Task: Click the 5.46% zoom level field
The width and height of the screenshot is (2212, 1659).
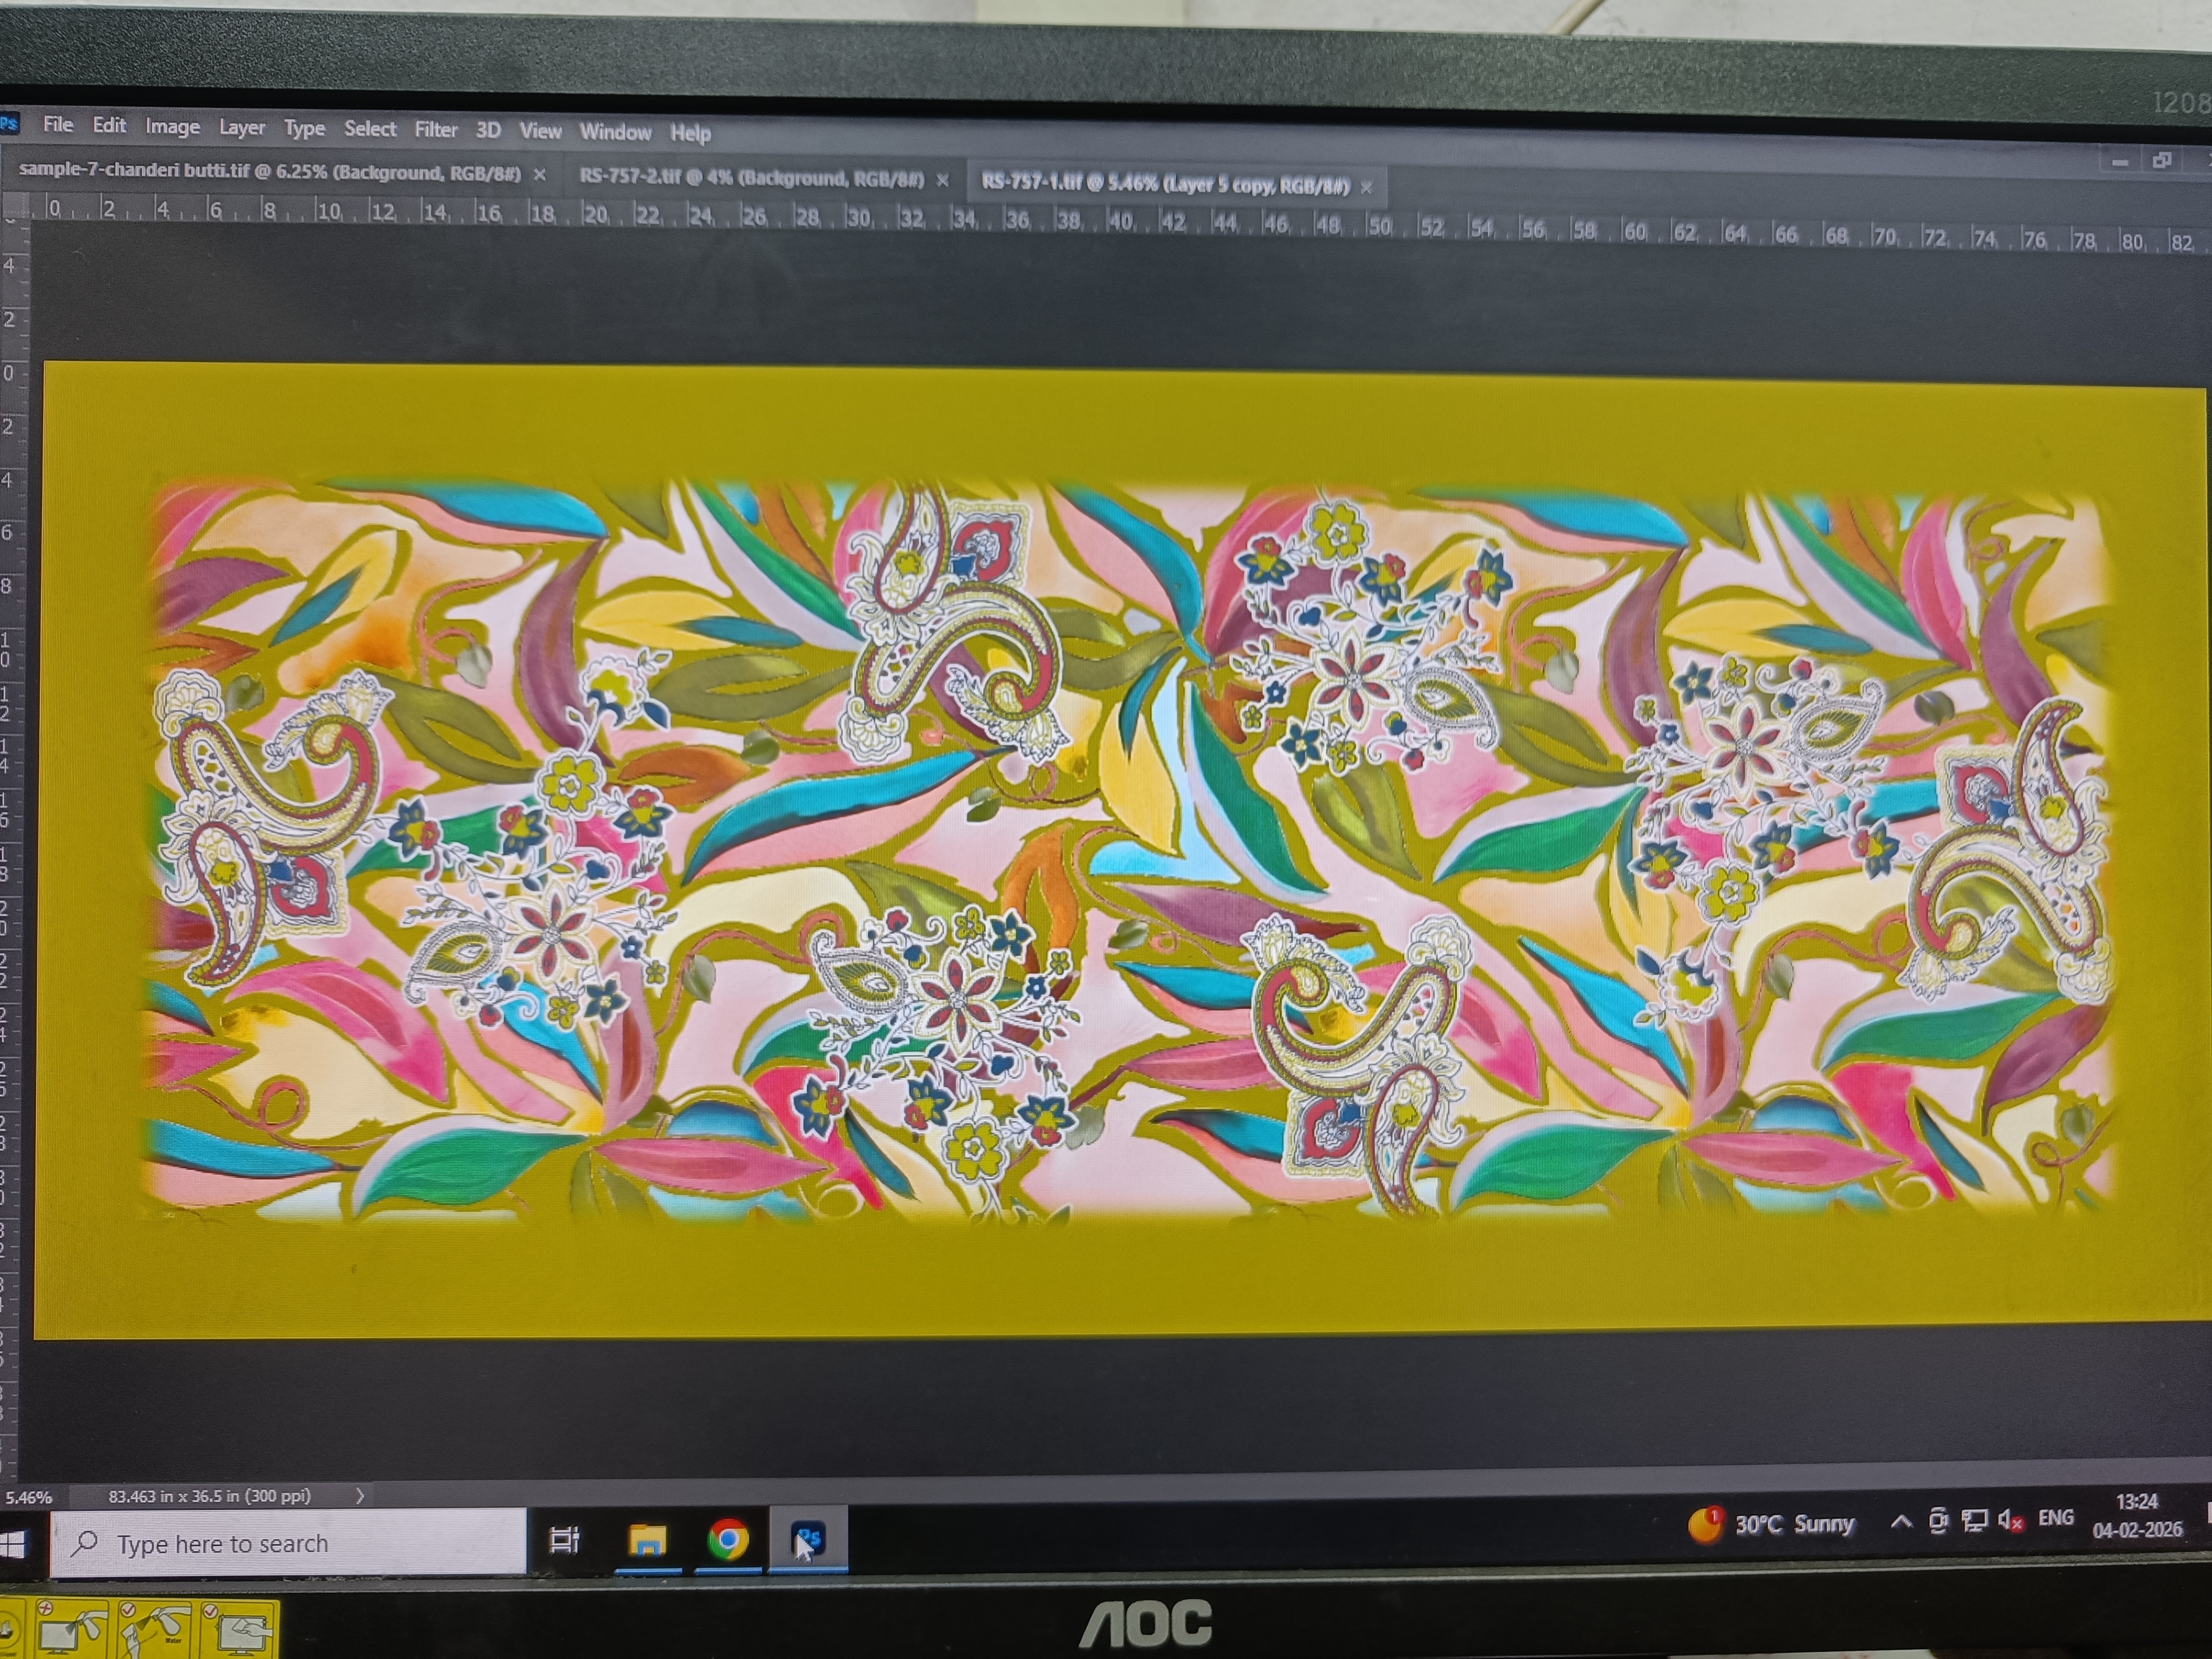Action: click(x=28, y=1497)
